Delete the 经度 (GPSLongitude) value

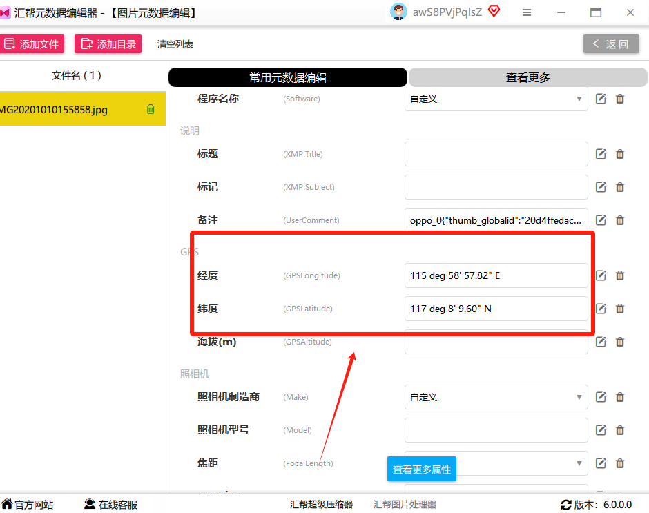(620, 275)
